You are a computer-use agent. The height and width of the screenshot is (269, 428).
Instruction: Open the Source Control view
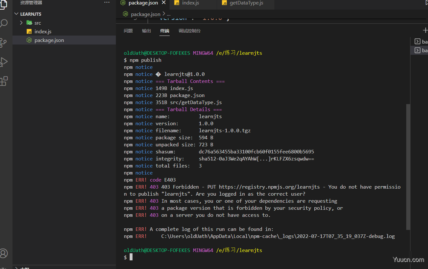click(3, 43)
